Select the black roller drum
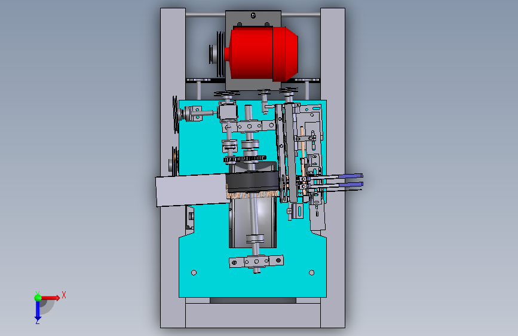Viewport: 518px width, 336px height. click(253, 182)
